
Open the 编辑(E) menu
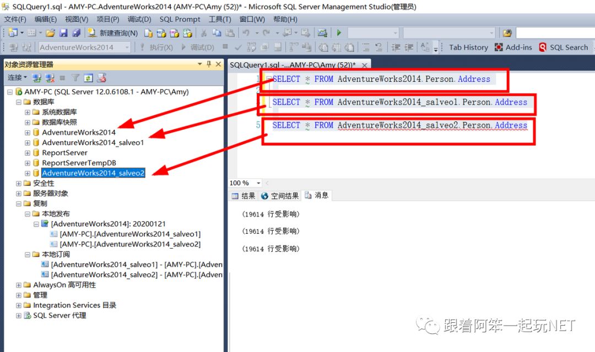tap(46, 19)
